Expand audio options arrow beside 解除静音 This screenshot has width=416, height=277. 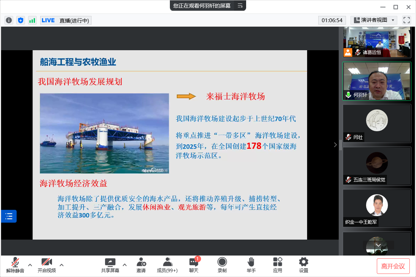pyautogui.click(x=30, y=265)
